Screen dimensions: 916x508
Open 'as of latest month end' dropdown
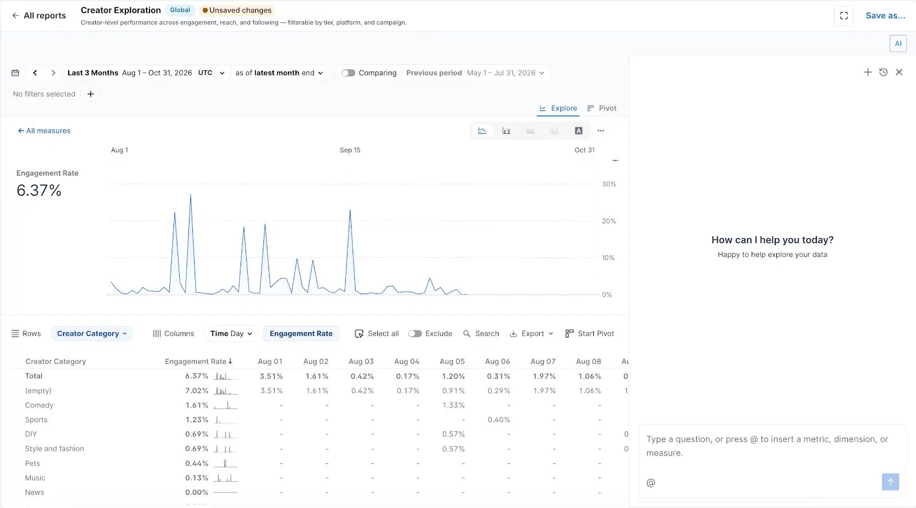279,73
